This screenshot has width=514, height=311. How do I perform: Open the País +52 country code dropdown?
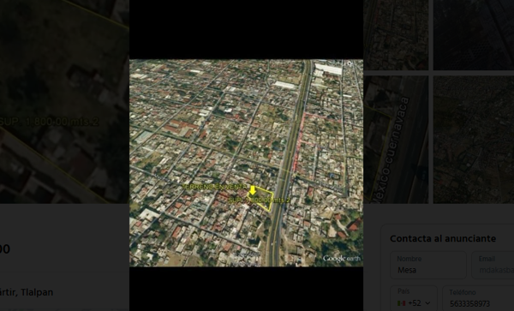coord(414,298)
